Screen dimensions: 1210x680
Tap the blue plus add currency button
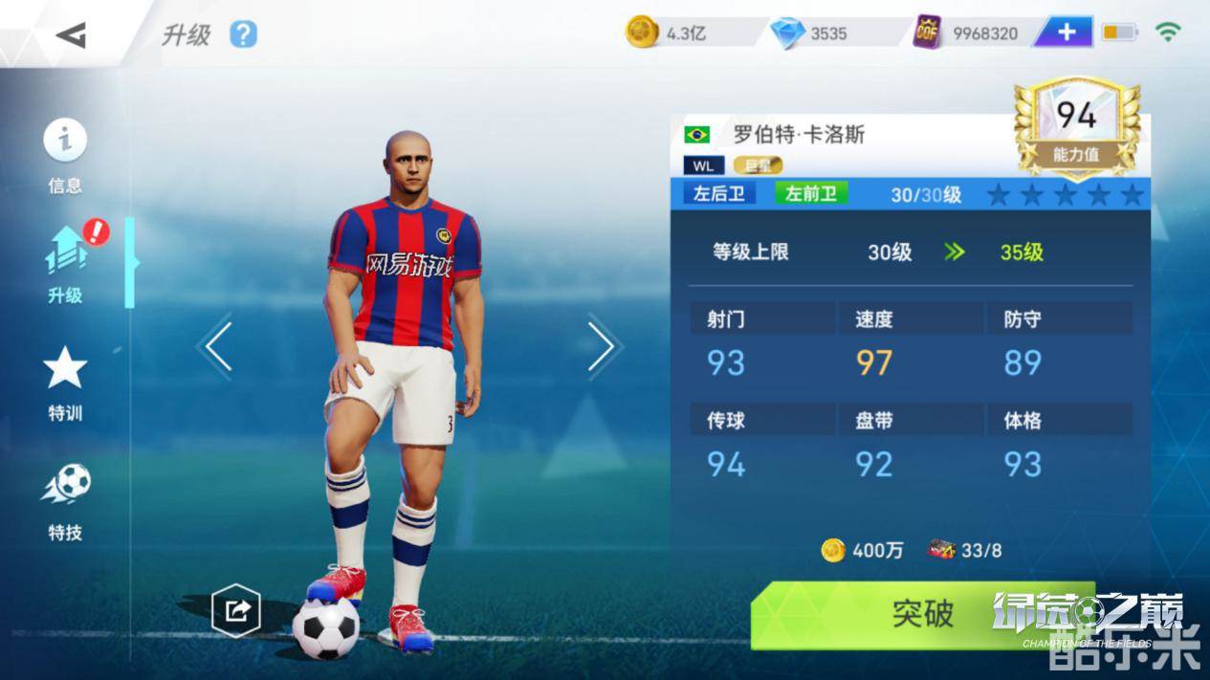[x=1067, y=33]
